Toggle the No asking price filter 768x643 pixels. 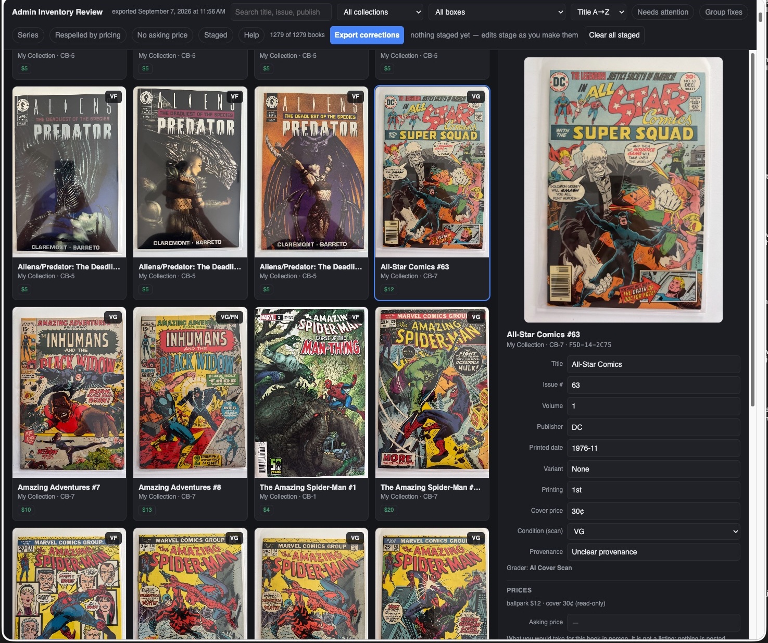(x=162, y=35)
